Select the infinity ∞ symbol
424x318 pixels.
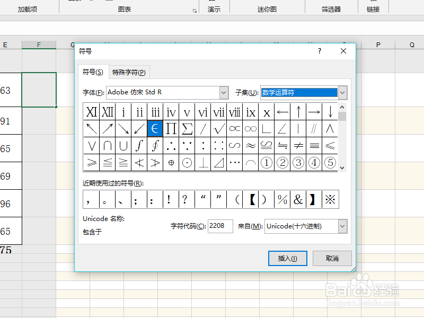tap(250, 128)
